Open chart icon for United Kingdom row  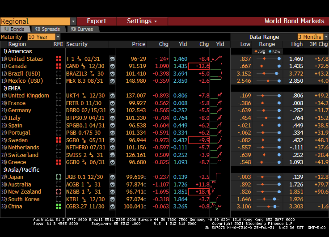(113, 96)
